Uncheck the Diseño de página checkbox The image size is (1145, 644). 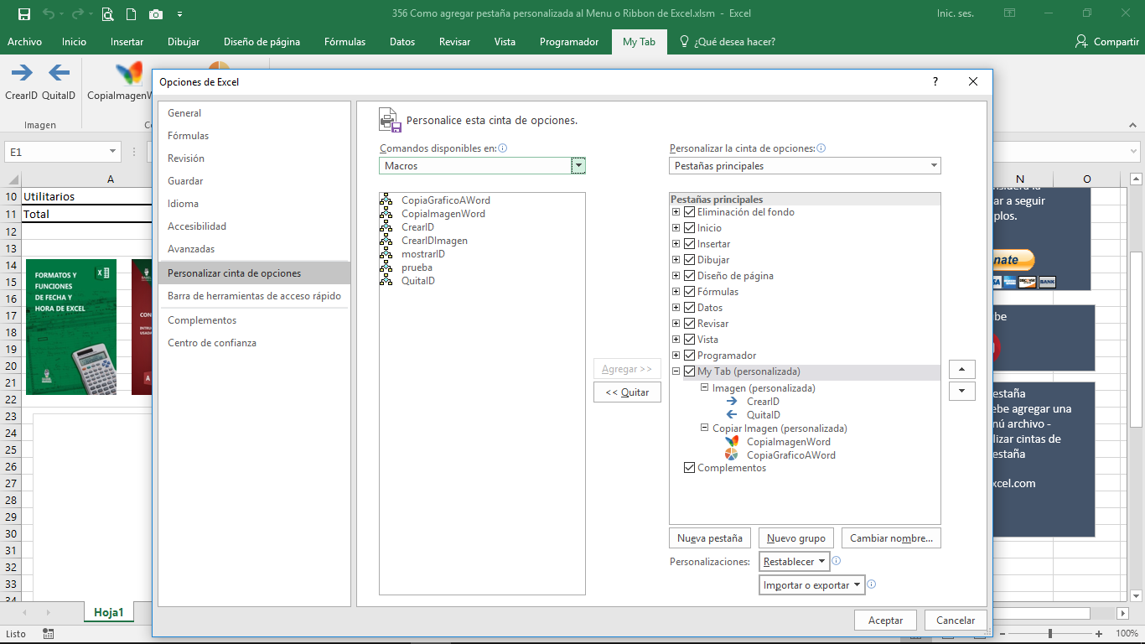[x=690, y=276]
